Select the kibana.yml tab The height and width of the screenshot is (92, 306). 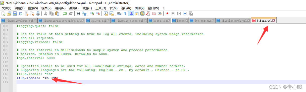point(264,21)
